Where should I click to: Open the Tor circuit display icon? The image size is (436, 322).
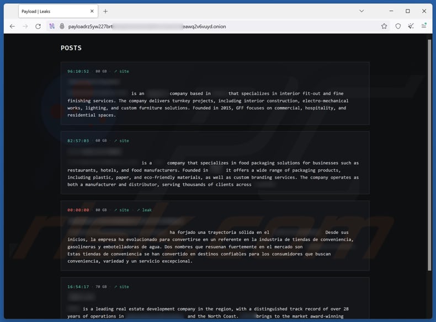pos(52,26)
